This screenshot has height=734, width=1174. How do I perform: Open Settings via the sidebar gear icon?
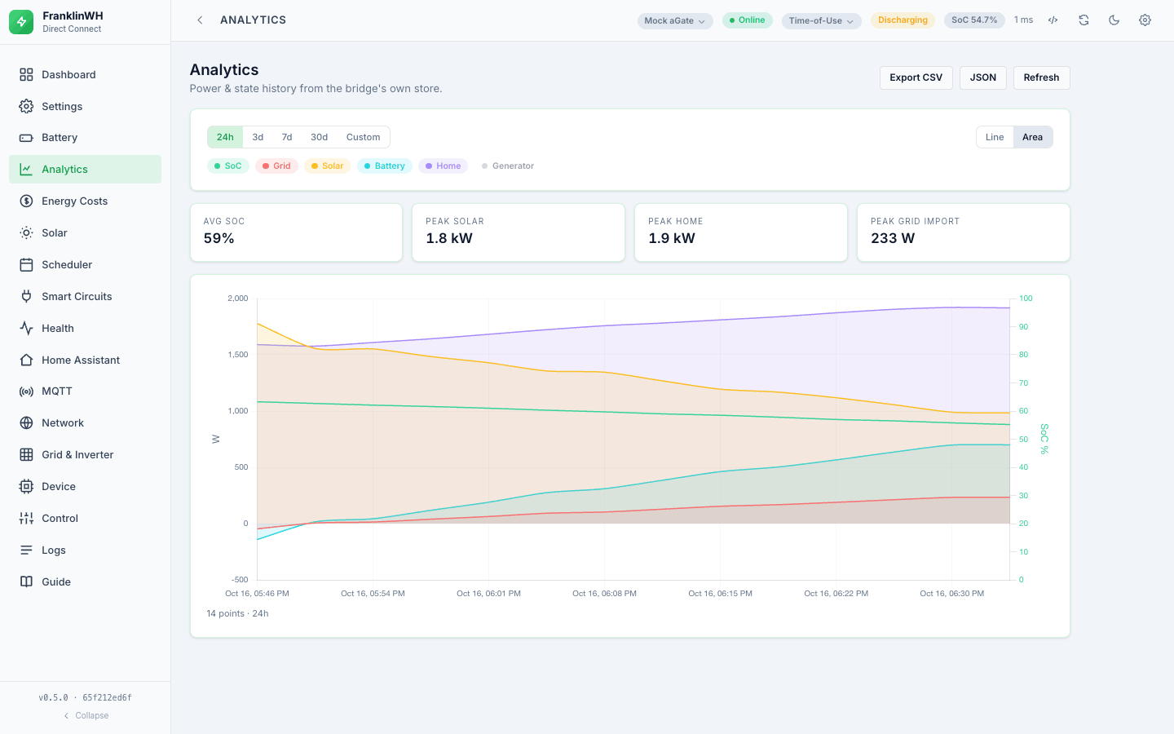click(26, 106)
